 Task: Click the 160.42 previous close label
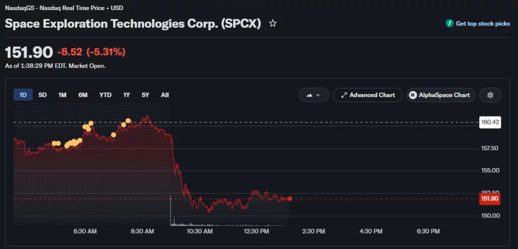[490, 122]
